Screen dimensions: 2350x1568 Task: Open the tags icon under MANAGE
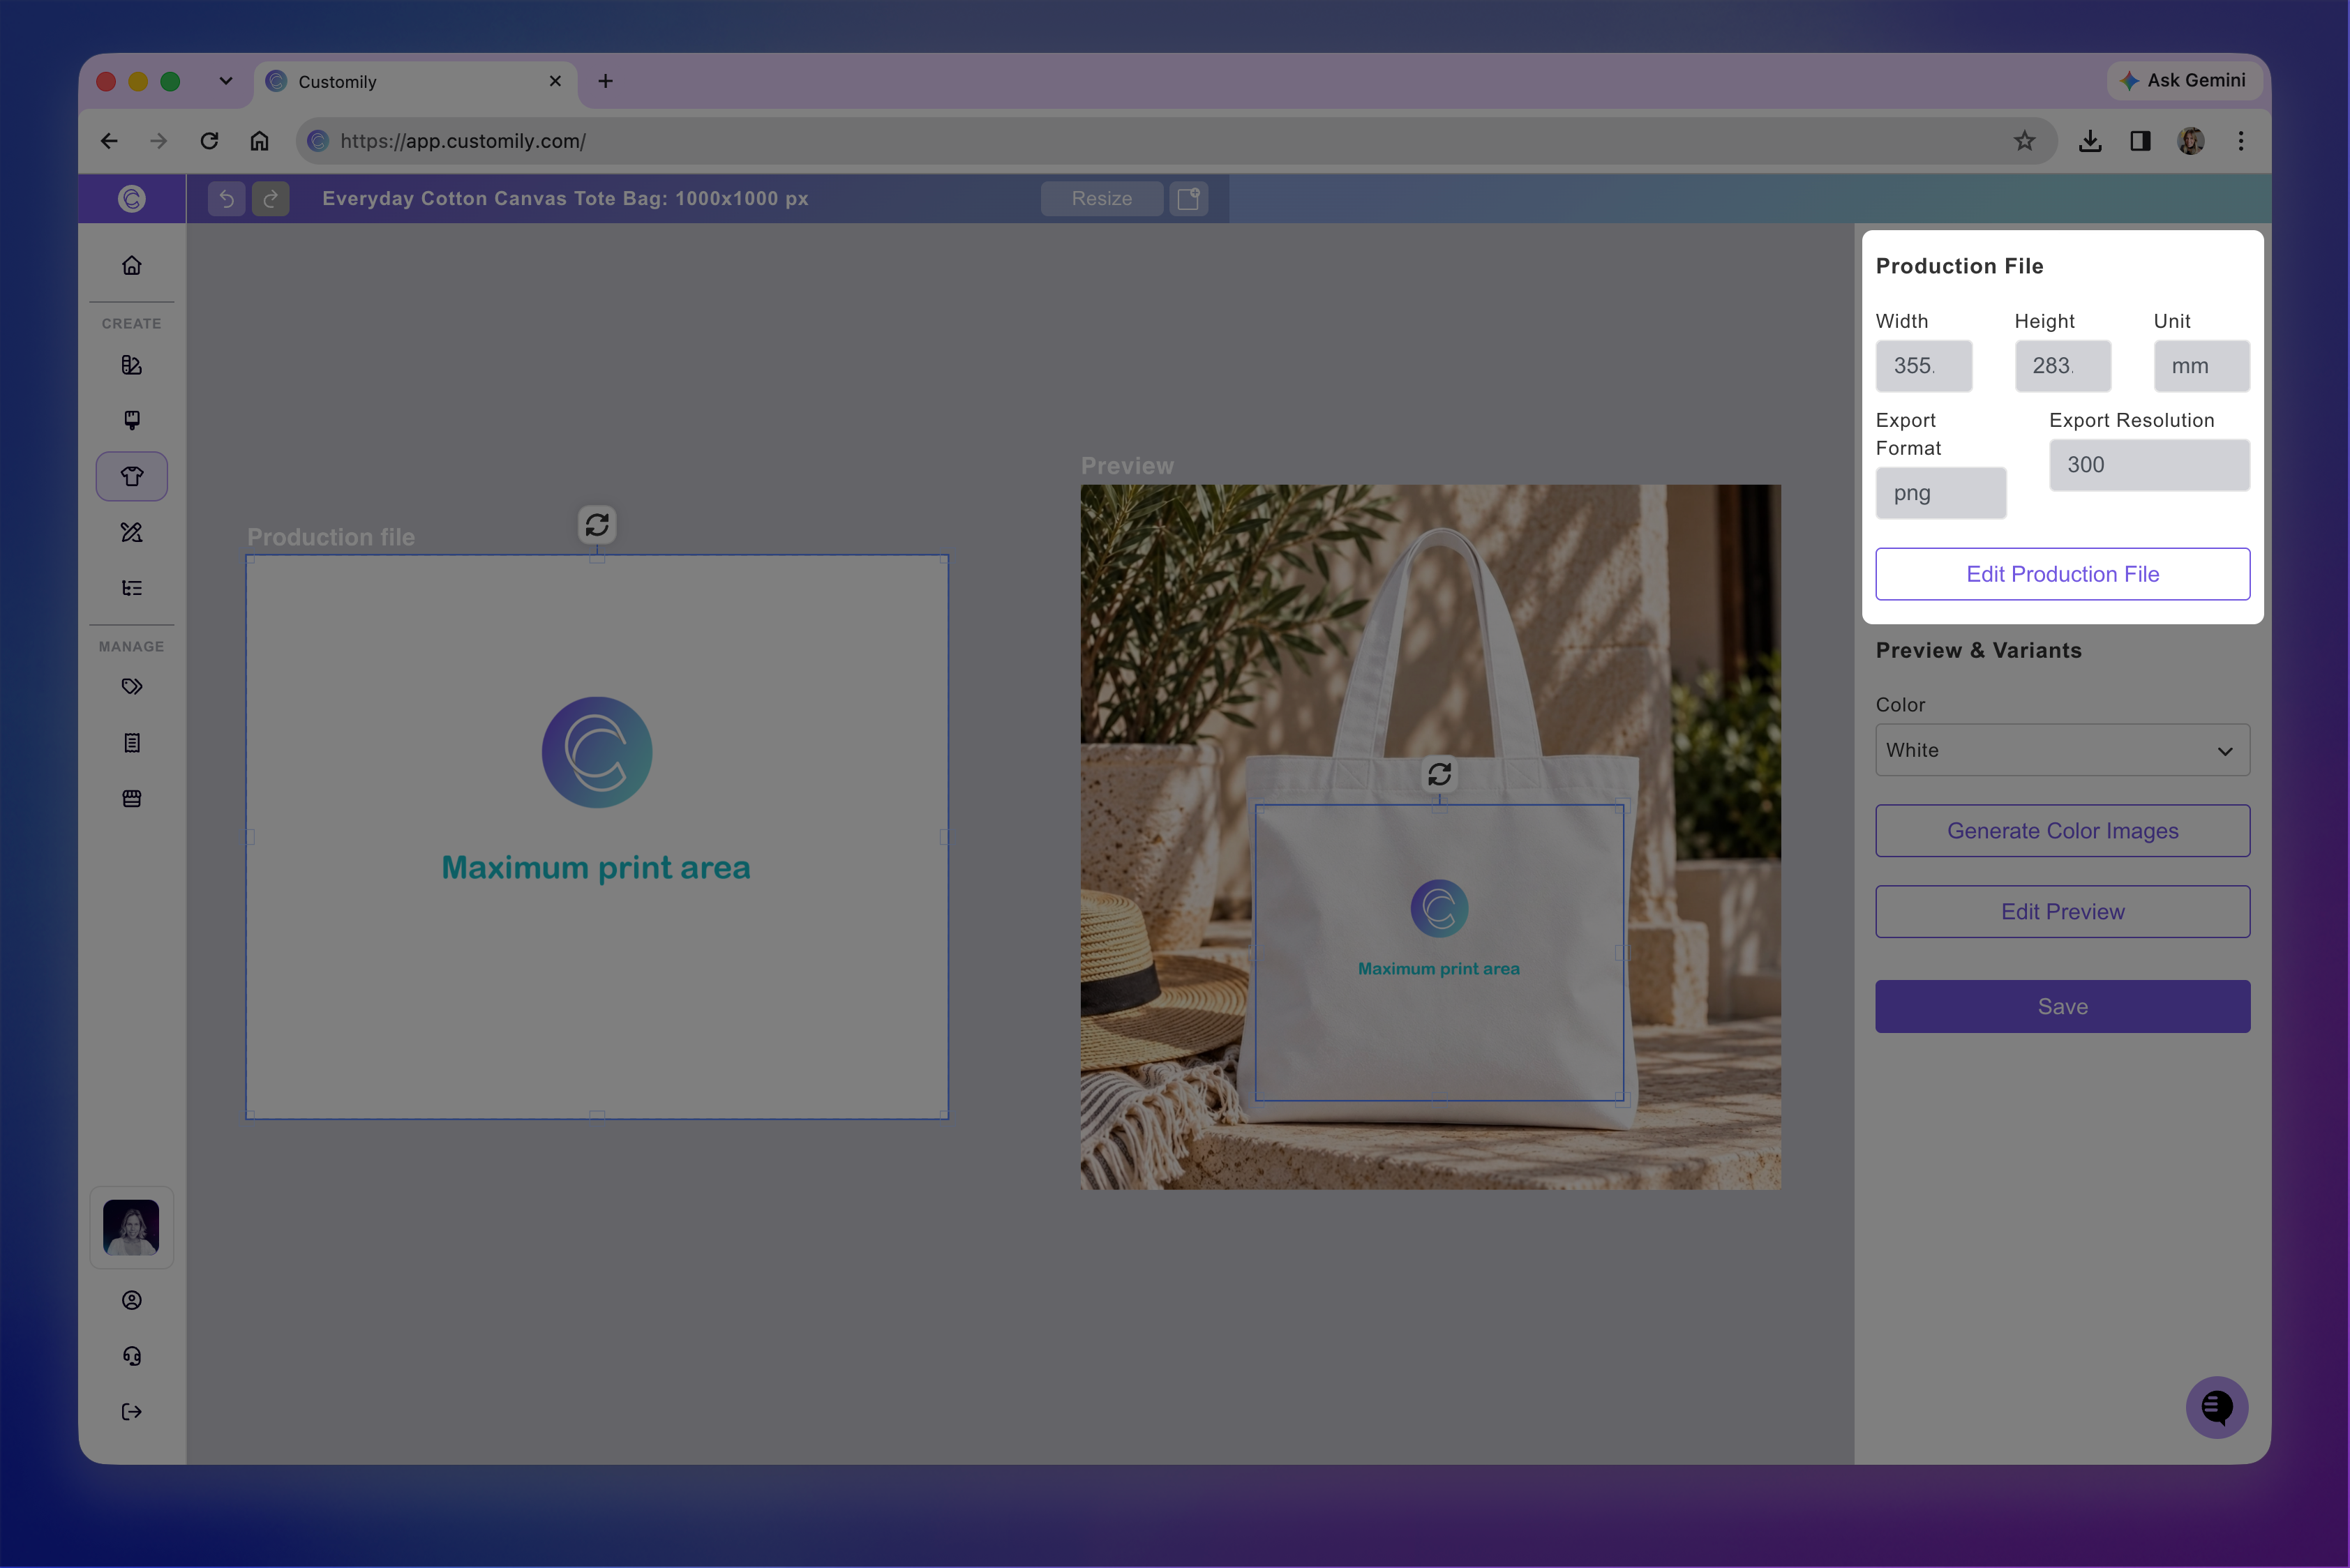pos(132,687)
